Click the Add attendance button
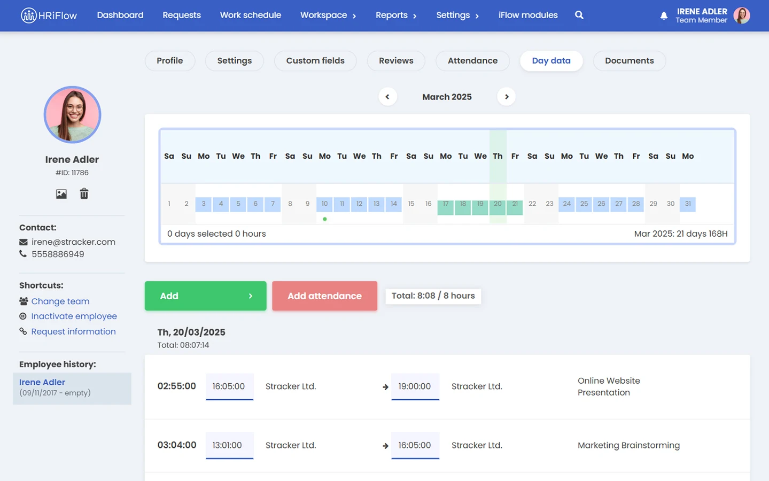This screenshot has height=481, width=769. coord(324,296)
